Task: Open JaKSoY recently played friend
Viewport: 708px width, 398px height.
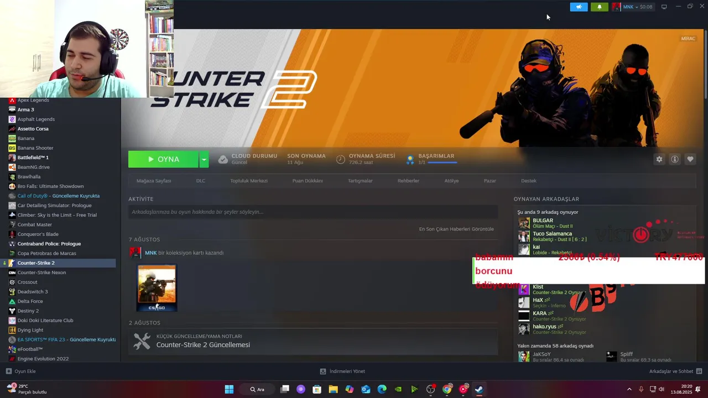Action: [542, 354]
